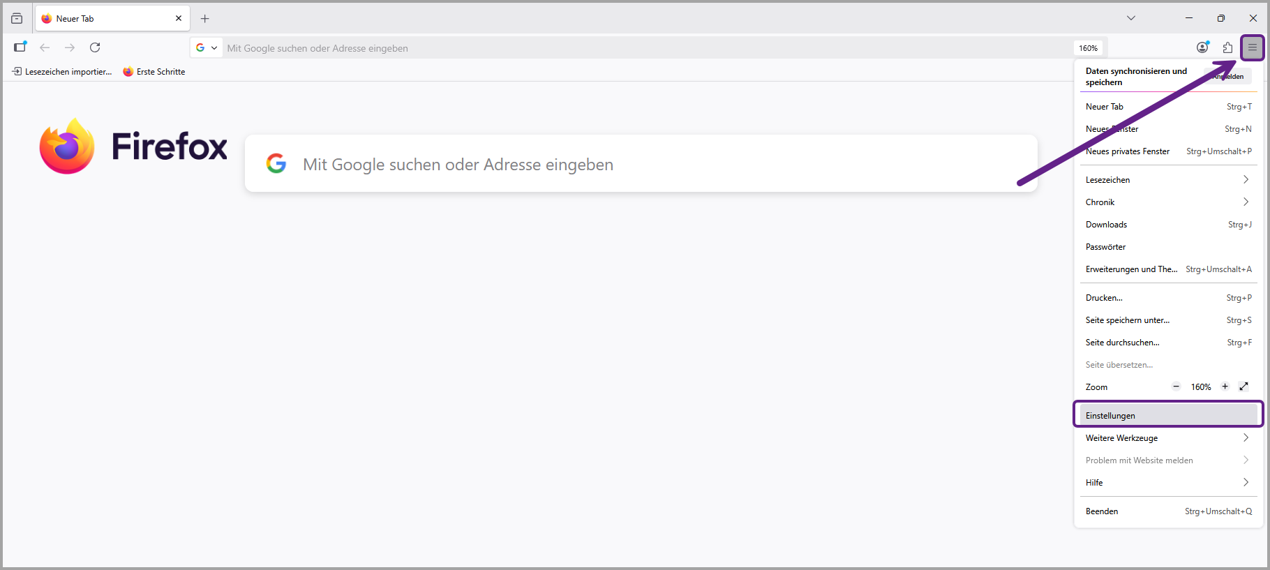The width and height of the screenshot is (1270, 570).
Task: Enter full screen from Zoom row
Action: [x=1243, y=387]
